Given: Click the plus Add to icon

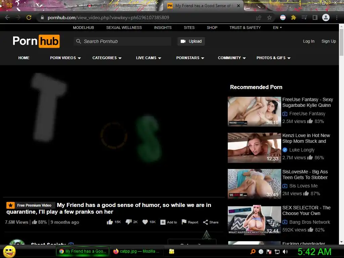Looking at the screenshot, I should 163,222.
